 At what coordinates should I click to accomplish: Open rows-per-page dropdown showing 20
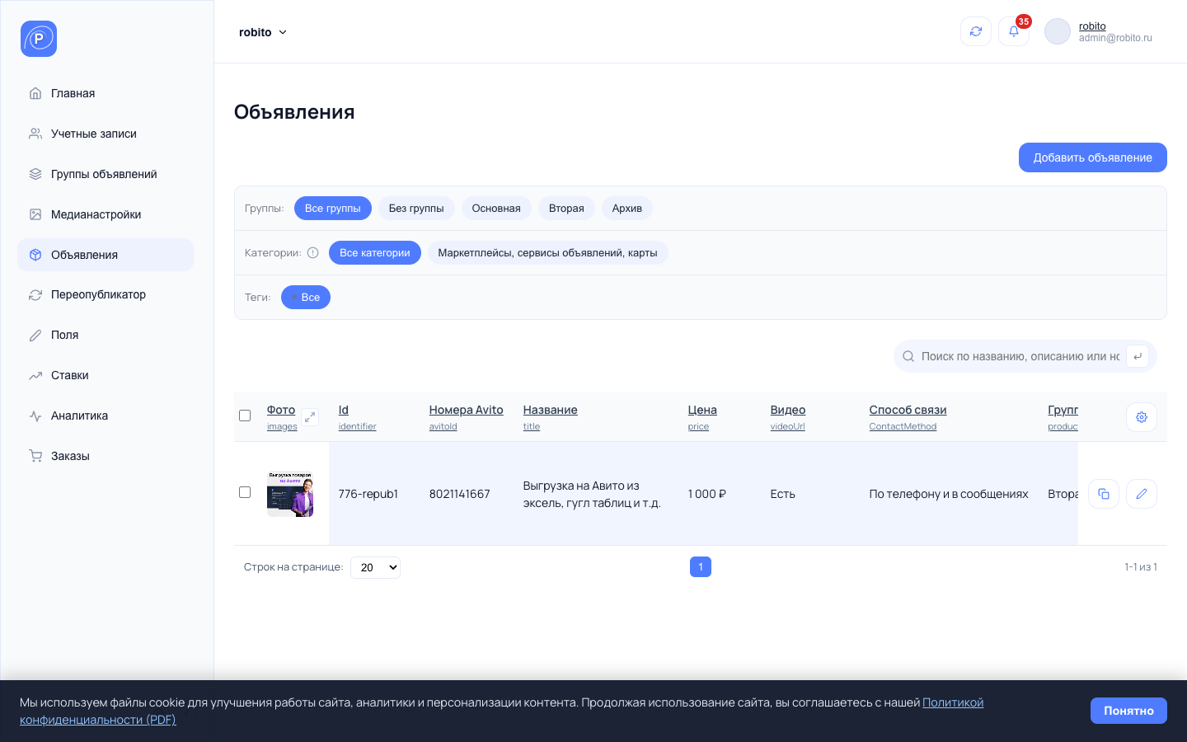coord(376,567)
